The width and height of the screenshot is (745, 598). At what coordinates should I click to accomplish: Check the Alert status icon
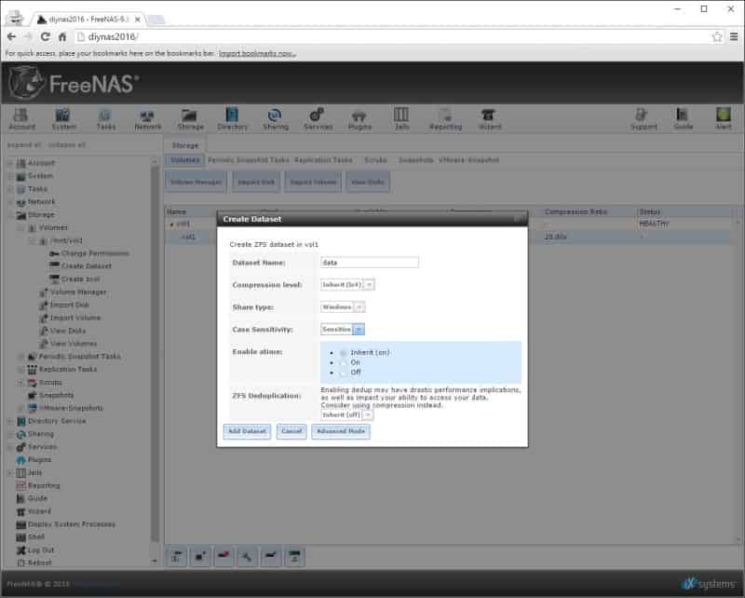pyautogui.click(x=724, y=118)
